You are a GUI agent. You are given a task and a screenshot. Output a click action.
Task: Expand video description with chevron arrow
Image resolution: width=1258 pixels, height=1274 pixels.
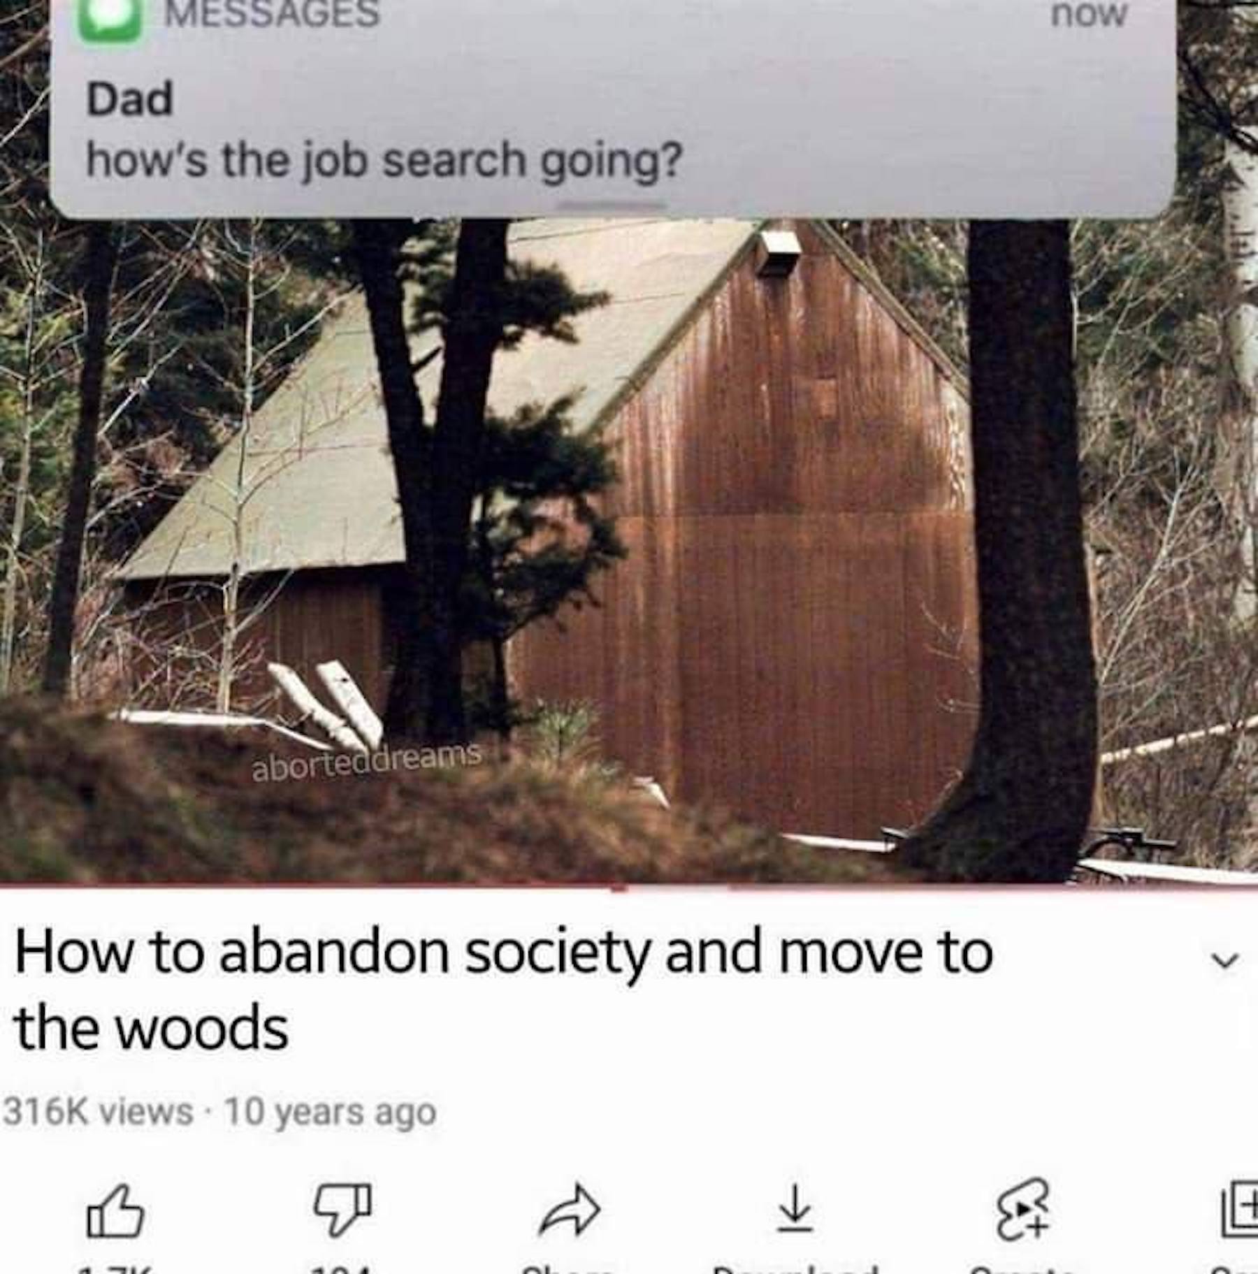click(x=1224, y=962)
